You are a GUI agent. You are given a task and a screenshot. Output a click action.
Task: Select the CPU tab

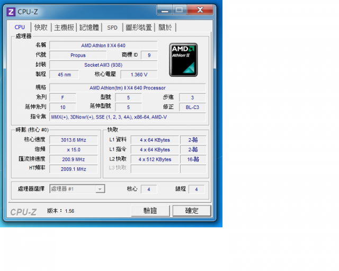pyautogui.click(x=20, y=27)
